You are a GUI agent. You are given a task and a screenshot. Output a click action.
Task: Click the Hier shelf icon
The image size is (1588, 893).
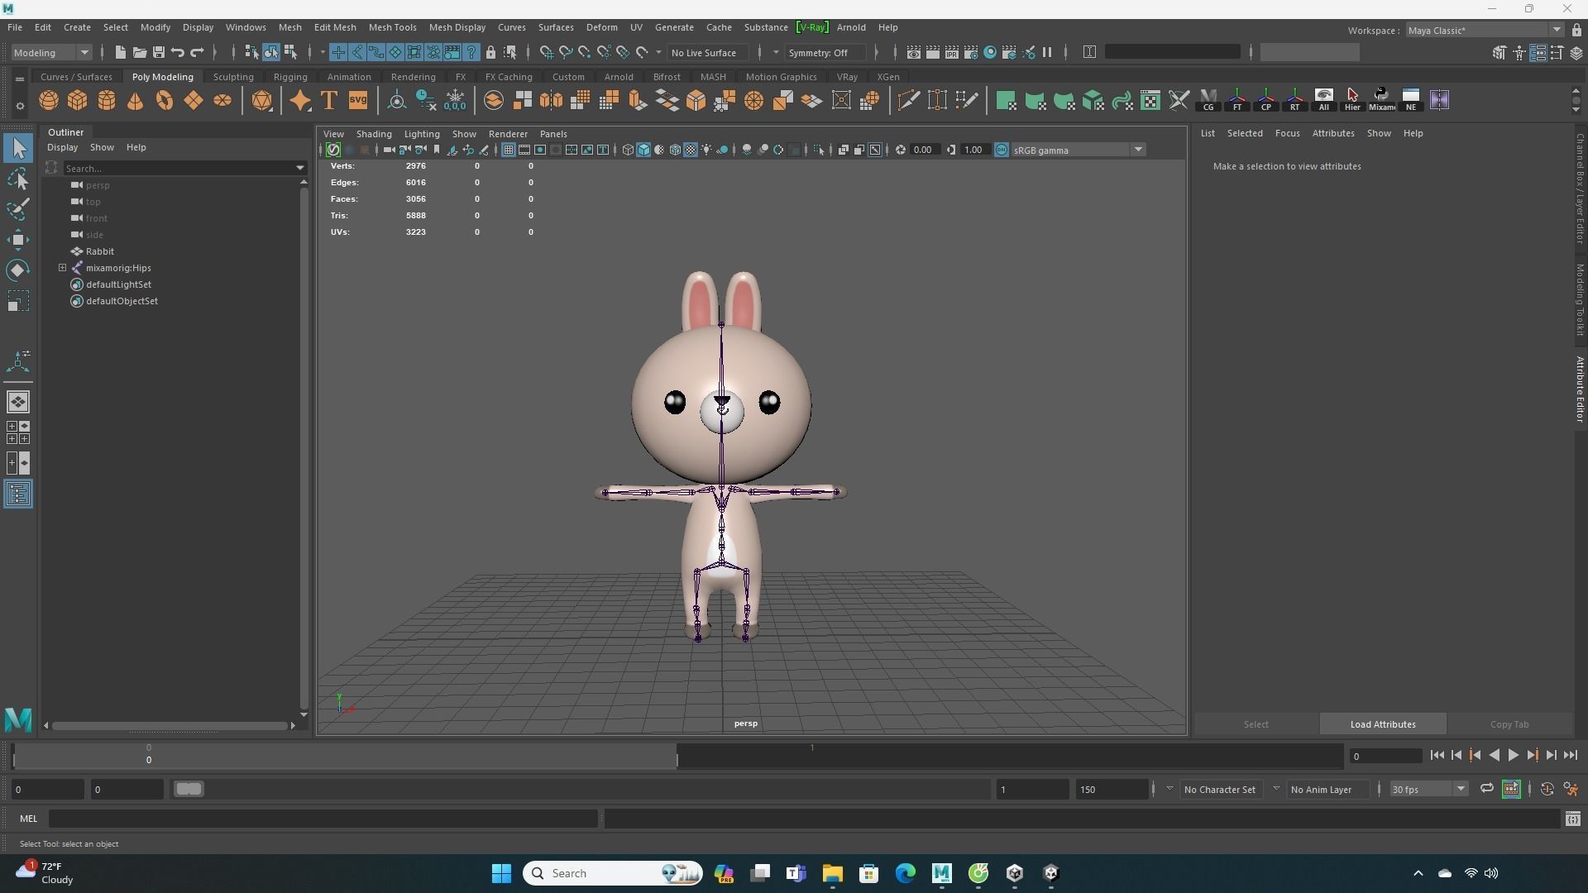(1352, 101)
